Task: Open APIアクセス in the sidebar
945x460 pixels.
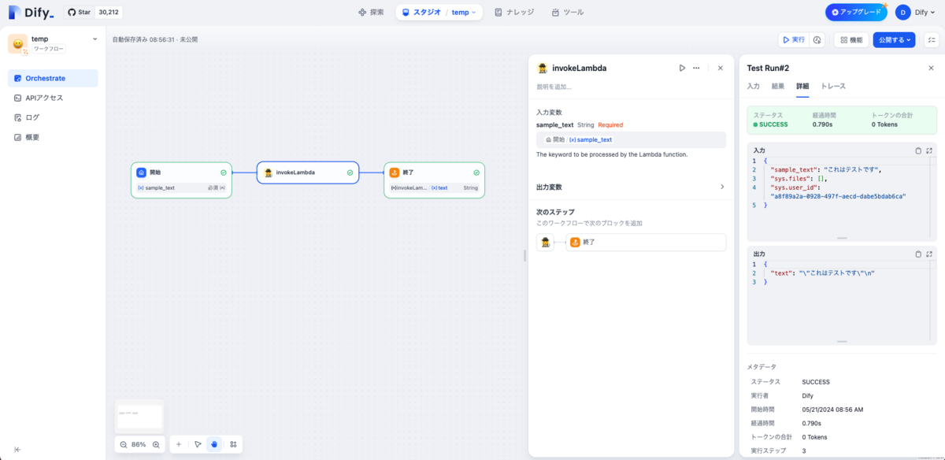Action: (x=53, y=98)
